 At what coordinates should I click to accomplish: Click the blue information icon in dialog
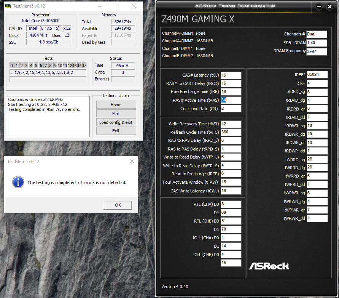click(18, 182)
